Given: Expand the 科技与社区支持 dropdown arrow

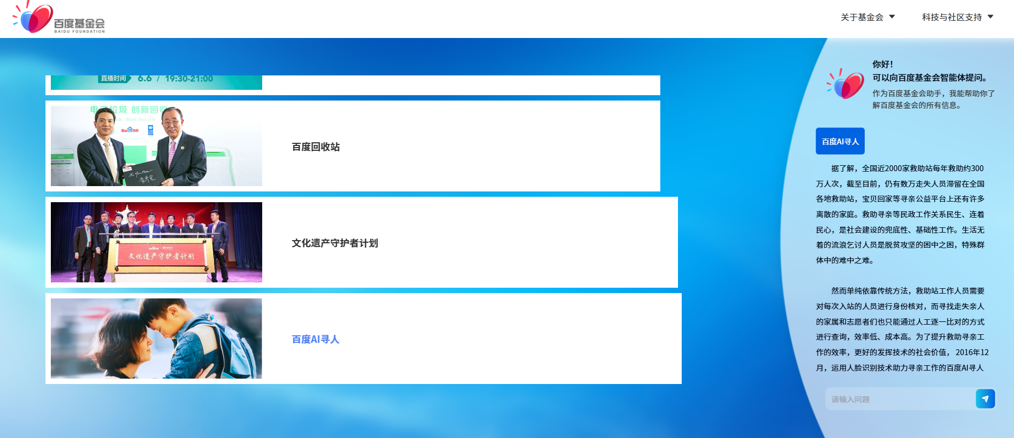Looking at the screenshot, I should pos(990,17).
